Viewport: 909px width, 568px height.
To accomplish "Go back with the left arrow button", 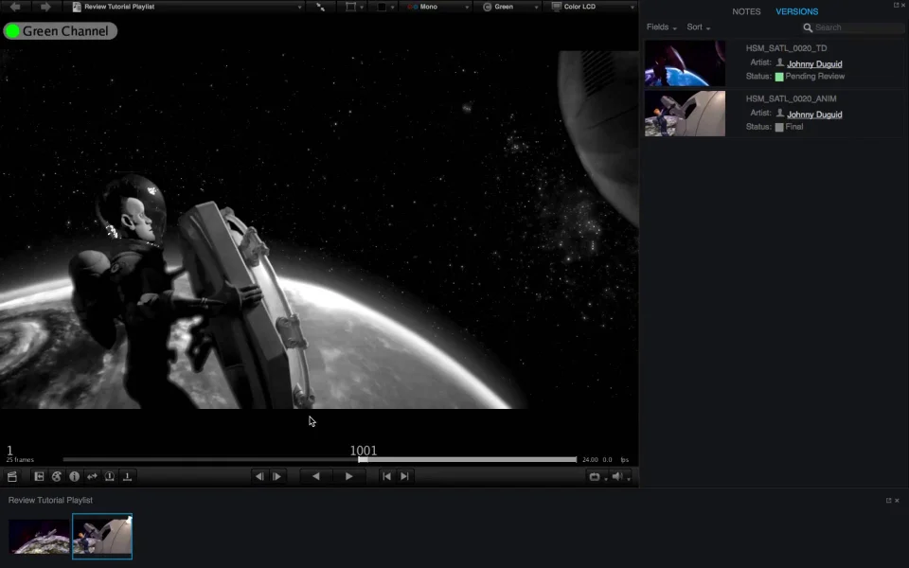I will click(16, 7).
